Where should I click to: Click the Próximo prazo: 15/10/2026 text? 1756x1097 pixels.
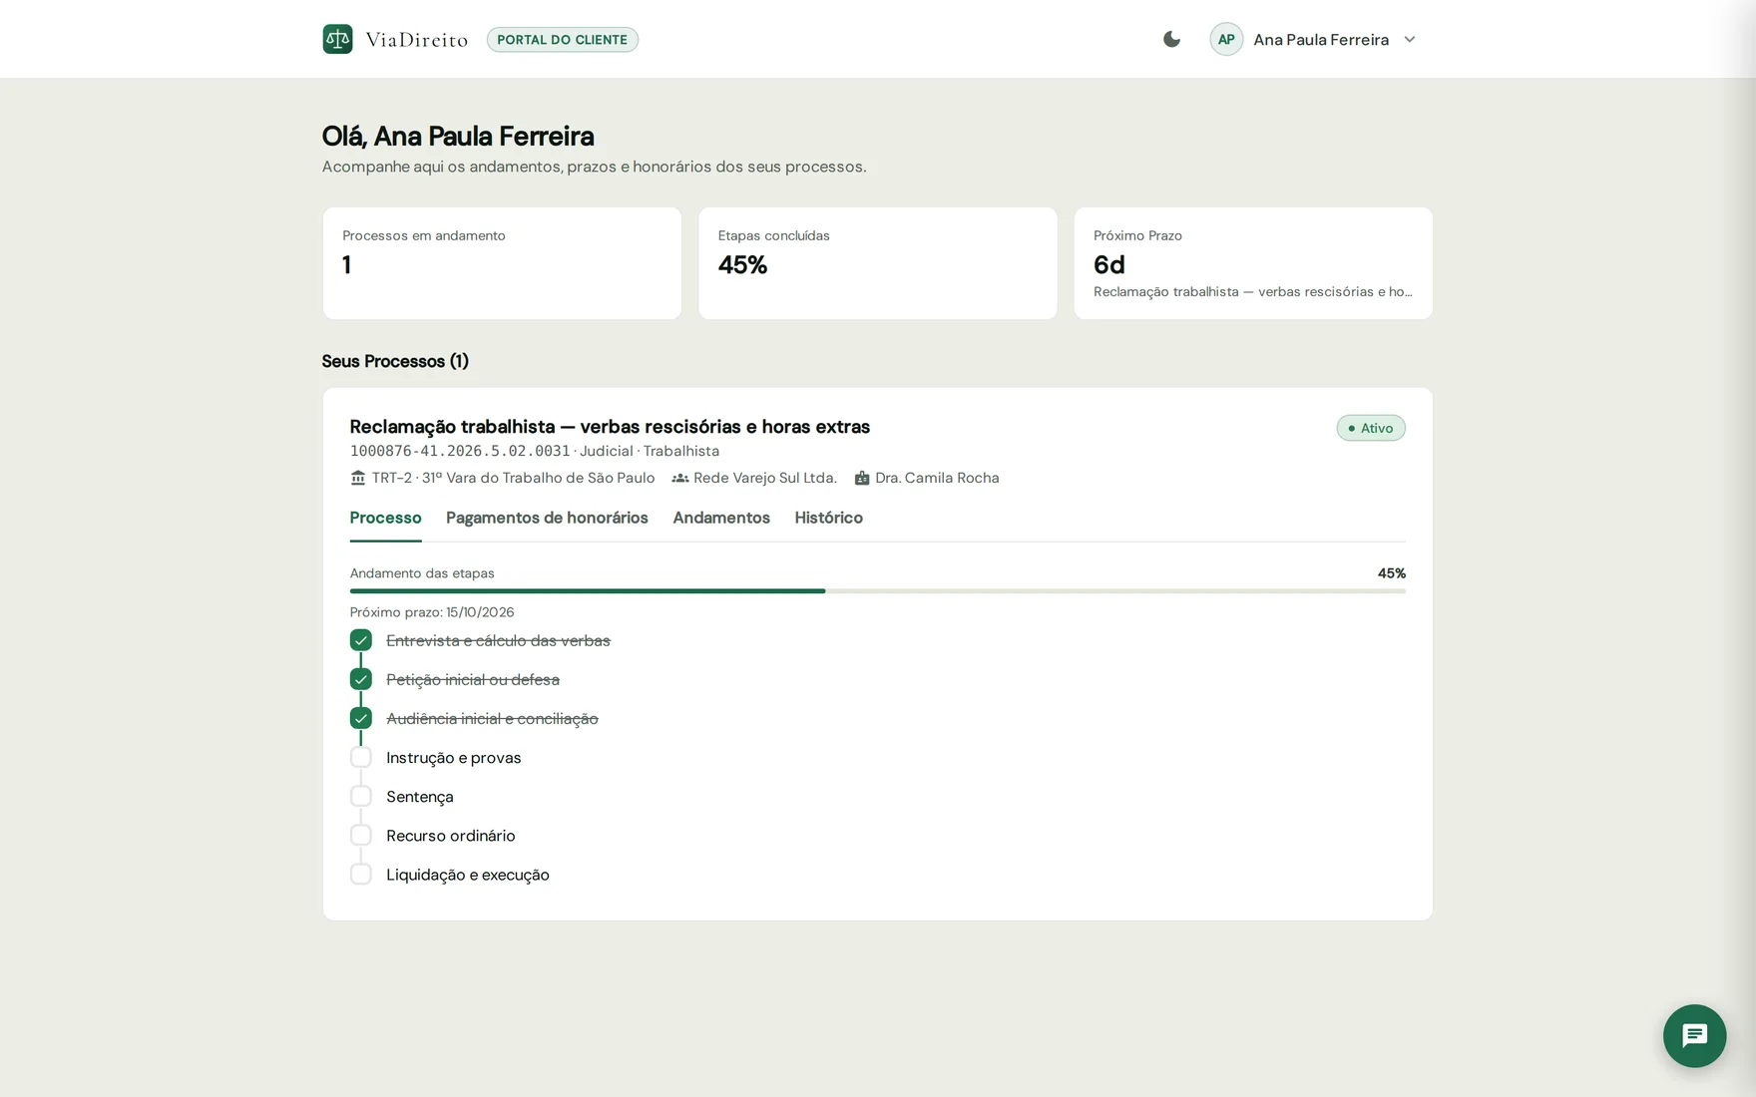click(x=432, y=612)
